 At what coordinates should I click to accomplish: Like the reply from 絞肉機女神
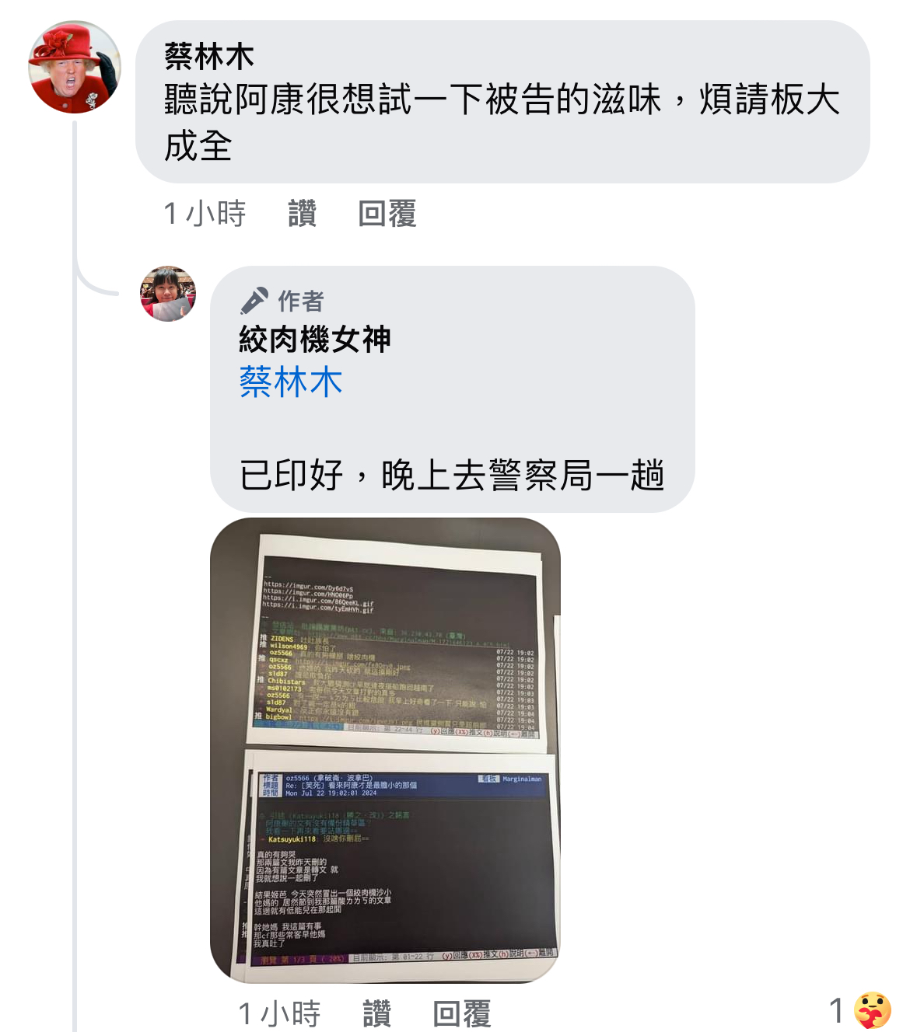[x=376, y=1014]
